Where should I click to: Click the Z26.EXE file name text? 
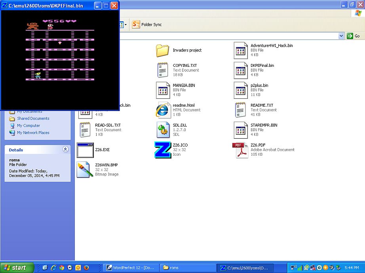103,150
